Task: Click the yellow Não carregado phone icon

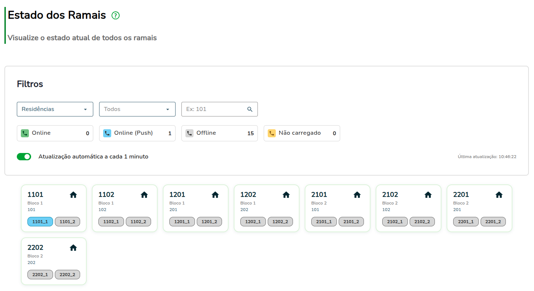Action: [272, 133]
